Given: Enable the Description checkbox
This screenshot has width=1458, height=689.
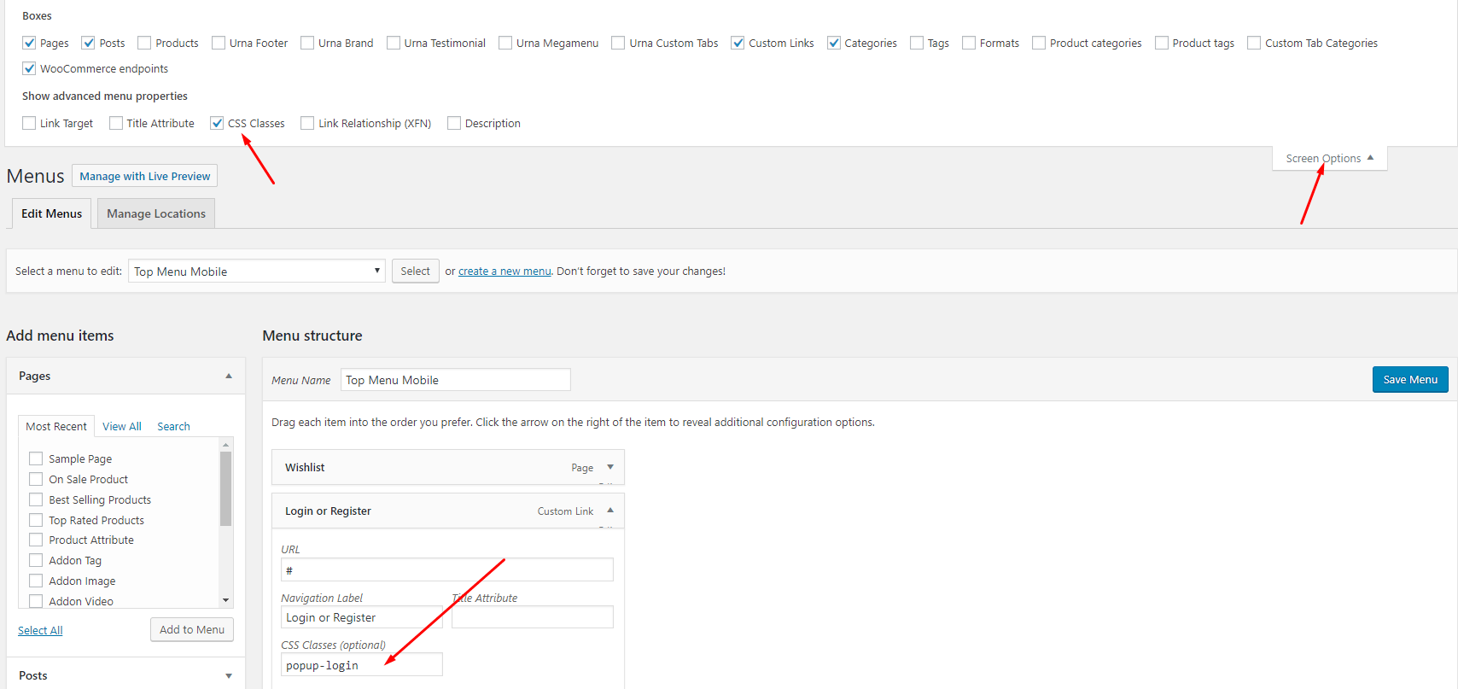Looking at the screenshot, I should coord(454,123).
